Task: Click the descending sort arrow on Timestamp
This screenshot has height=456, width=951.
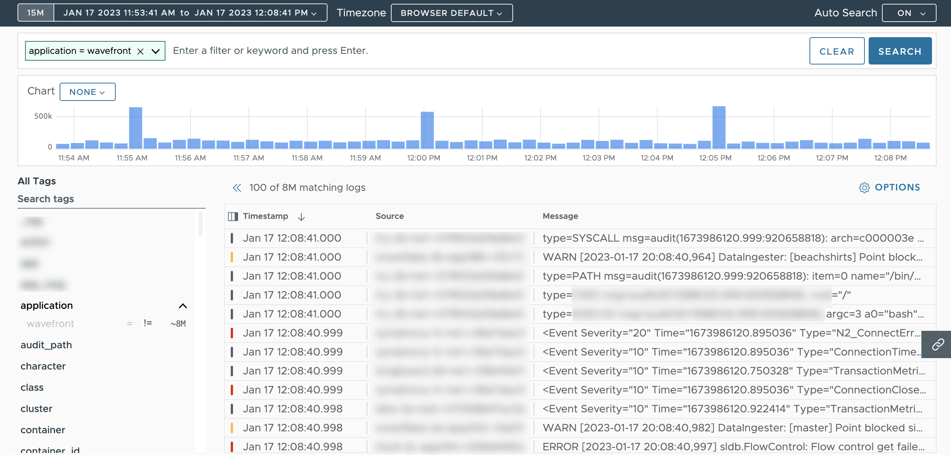Action: click(301, 217)
